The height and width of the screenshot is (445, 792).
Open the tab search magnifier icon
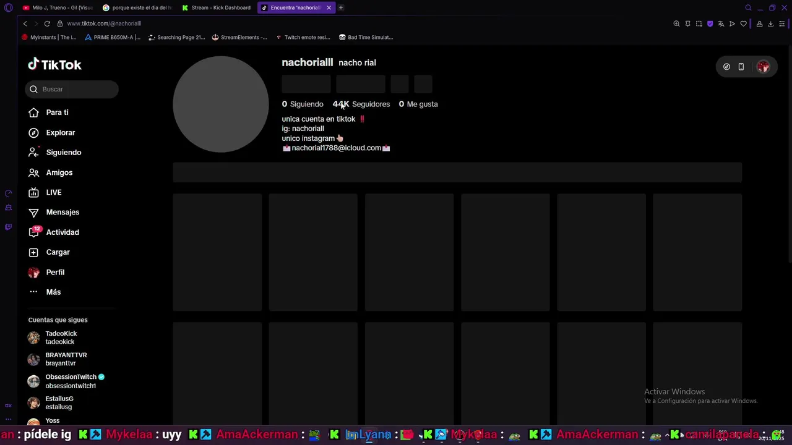pos(748,7)
